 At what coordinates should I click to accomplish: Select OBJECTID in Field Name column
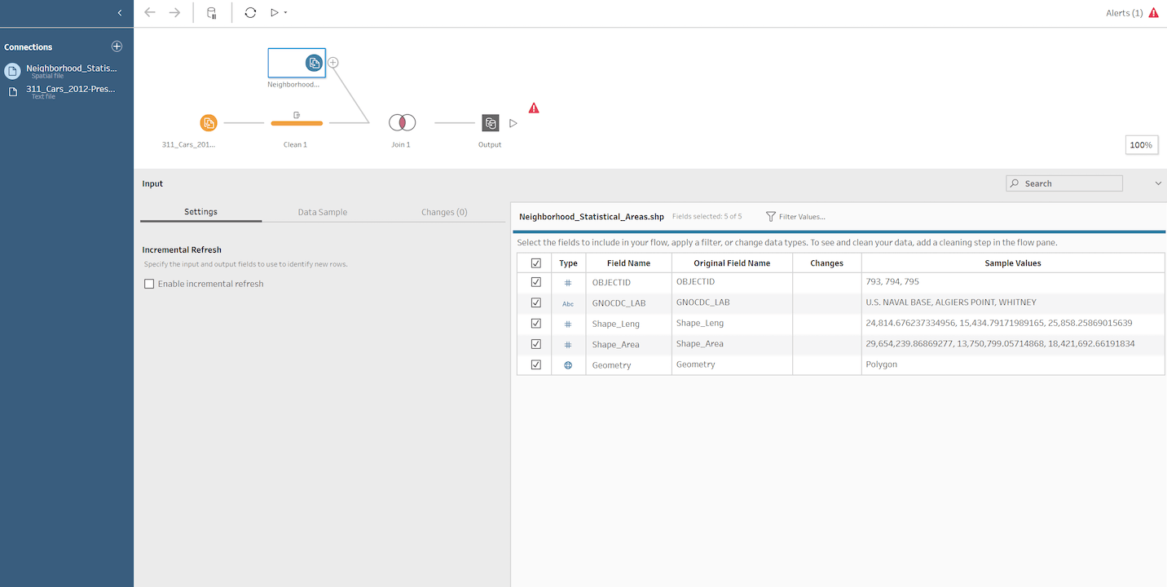[x=611, y=283]
